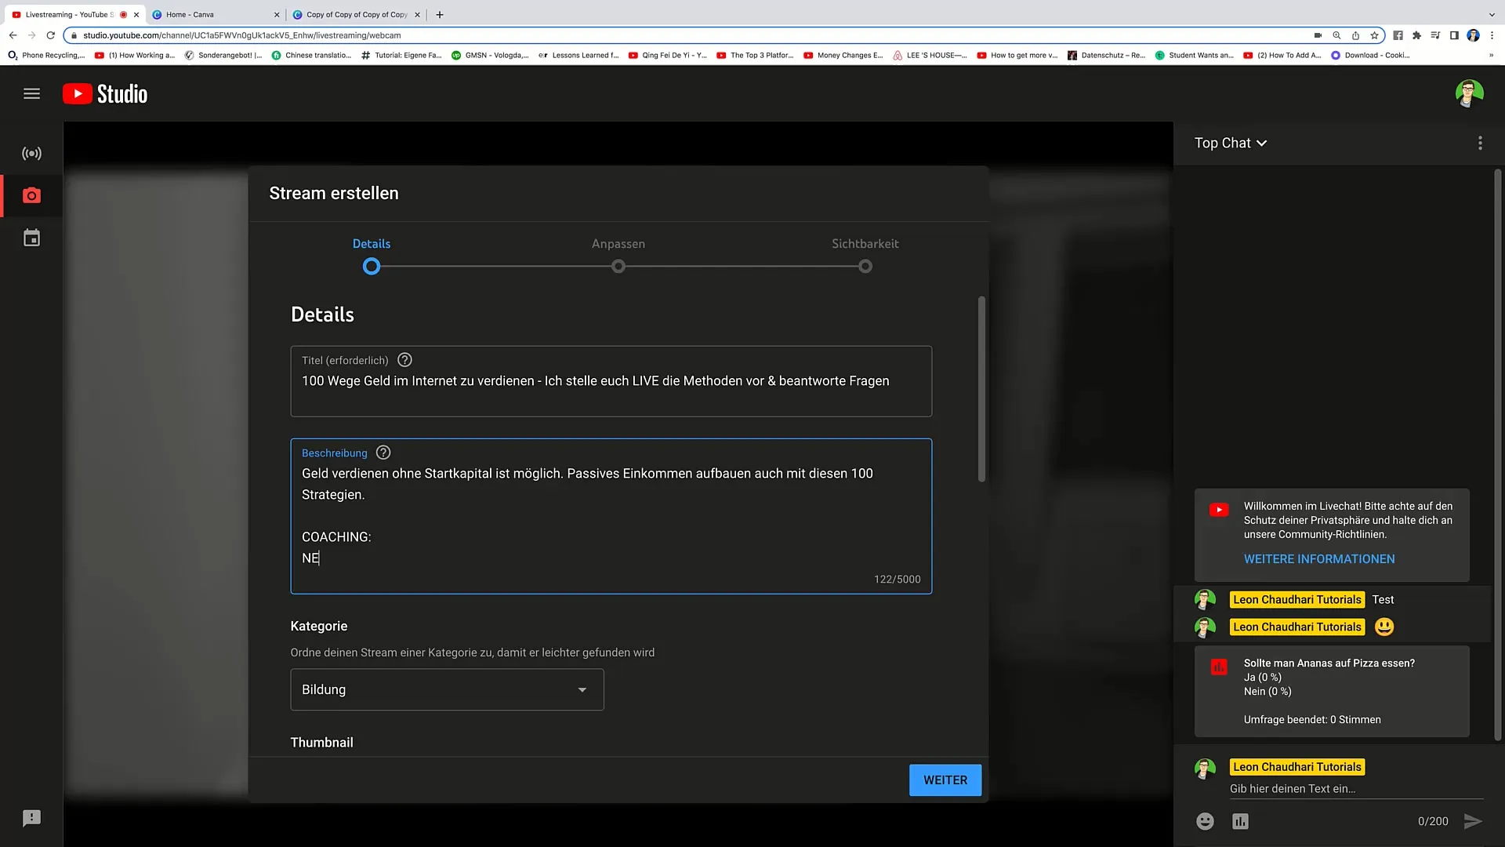Screen dimensions: 1505x847
Task: Click the poll/chart icon in chat bar
Action: click(1240, 820)
